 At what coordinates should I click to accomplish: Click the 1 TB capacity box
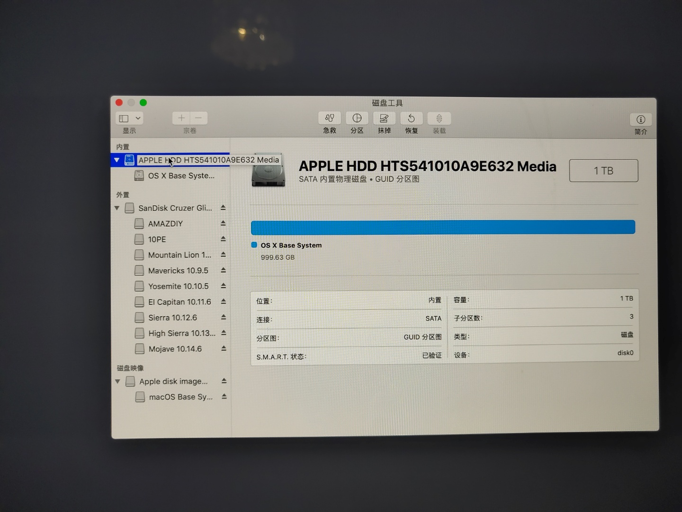pos(603,171)
